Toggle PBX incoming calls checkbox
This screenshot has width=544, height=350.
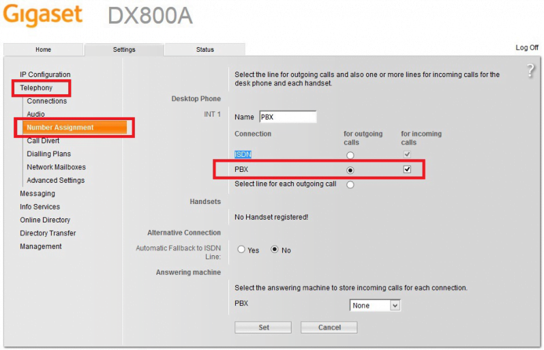coord(407,169)
